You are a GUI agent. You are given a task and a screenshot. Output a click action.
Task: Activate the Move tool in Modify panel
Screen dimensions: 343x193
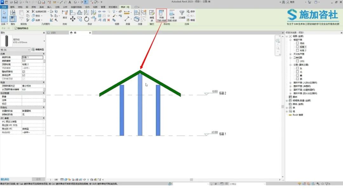click(73, 19)
